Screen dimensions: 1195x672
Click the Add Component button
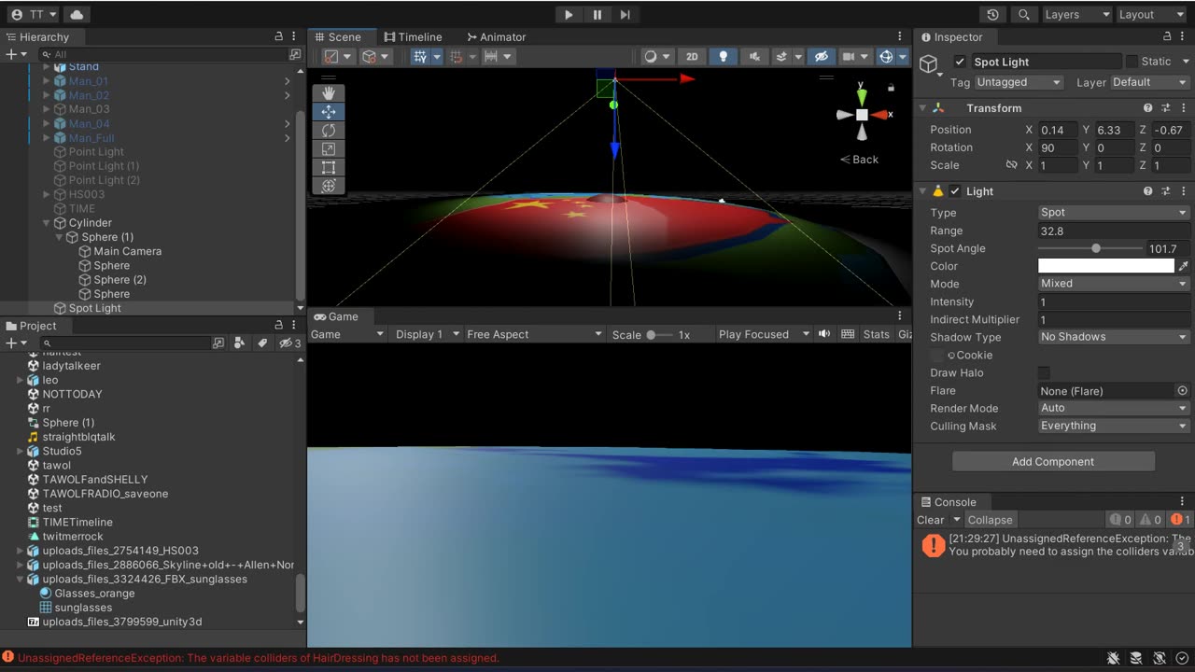point(1053,462)
